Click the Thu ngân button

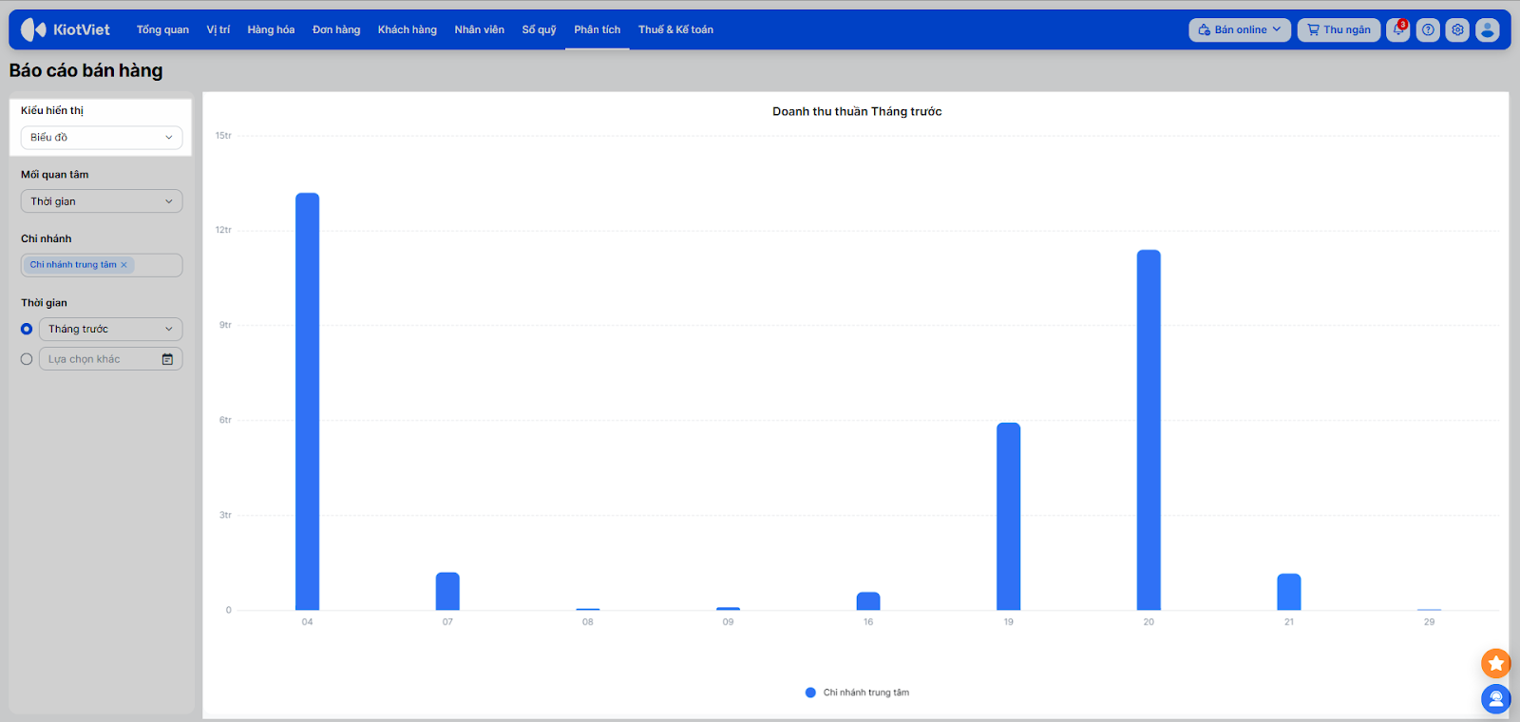coord(1339,30)
